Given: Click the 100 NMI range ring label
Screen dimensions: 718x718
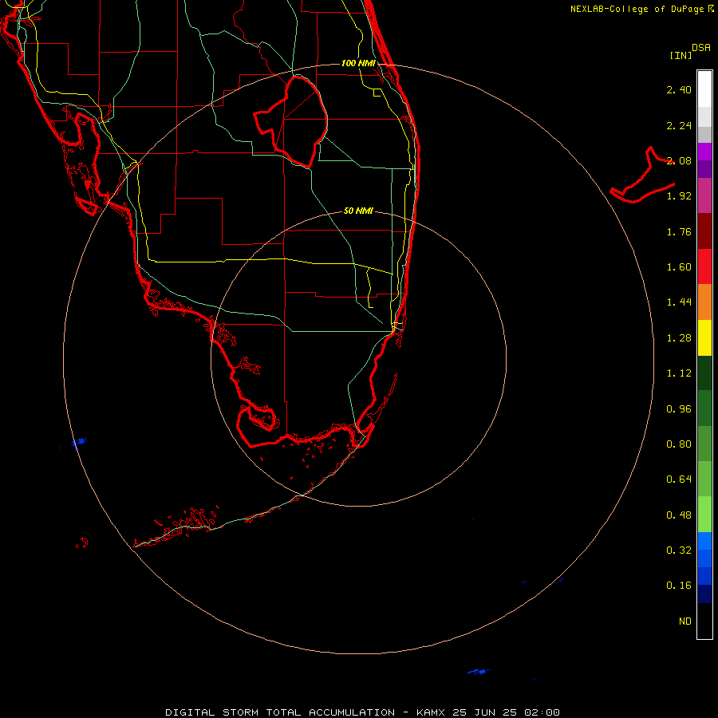Looking at the screenshot, I should coord(358,63).
